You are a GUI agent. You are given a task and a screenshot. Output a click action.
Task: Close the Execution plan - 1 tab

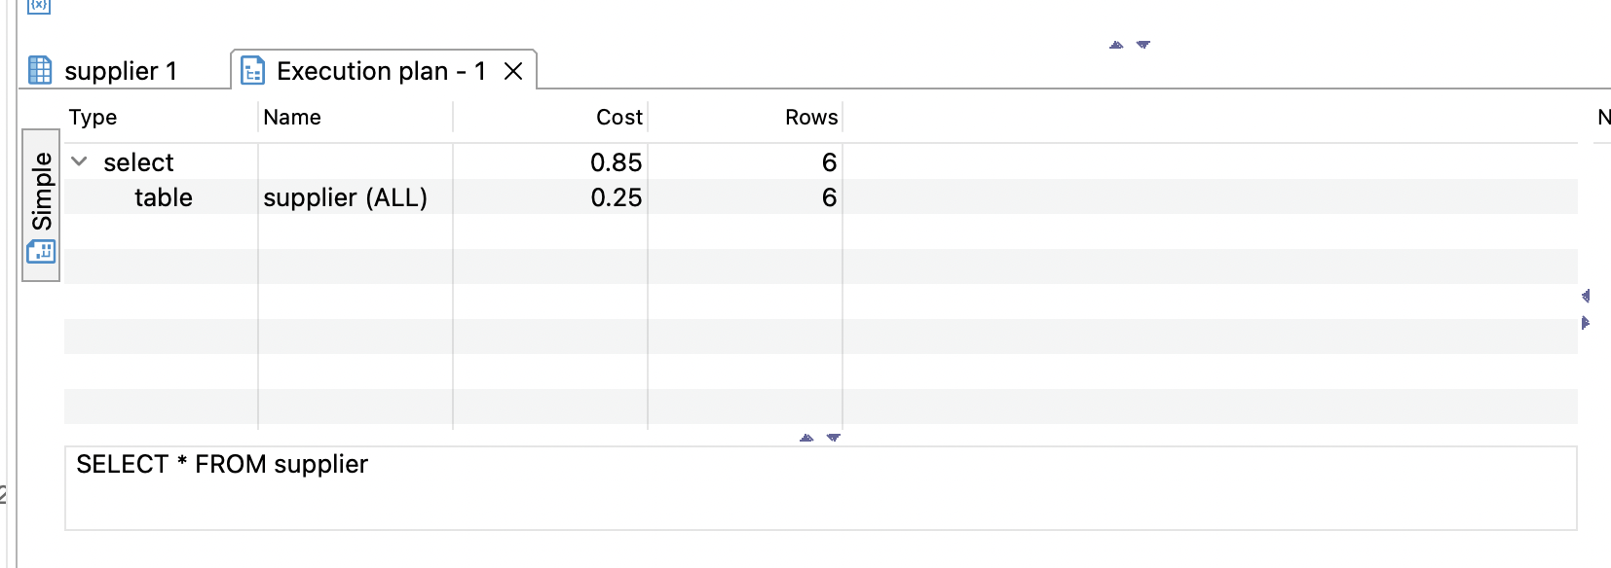point(513,71)
